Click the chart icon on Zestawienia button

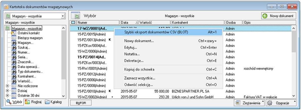click(238, 103)
